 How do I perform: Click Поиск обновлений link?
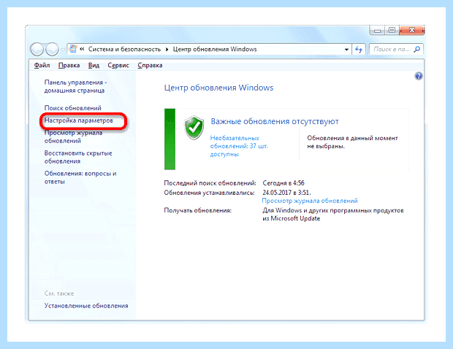[73, 108]
